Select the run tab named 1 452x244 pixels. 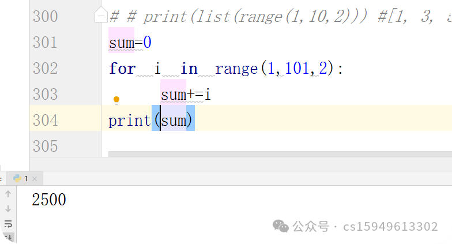[x=24, y=179]
